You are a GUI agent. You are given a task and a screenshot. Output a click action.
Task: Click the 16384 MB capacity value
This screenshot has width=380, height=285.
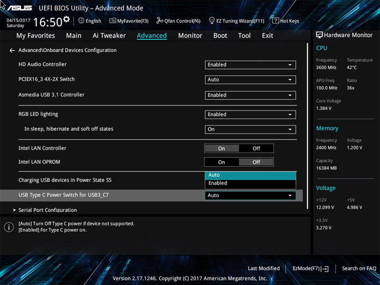[x=326, y=168]
